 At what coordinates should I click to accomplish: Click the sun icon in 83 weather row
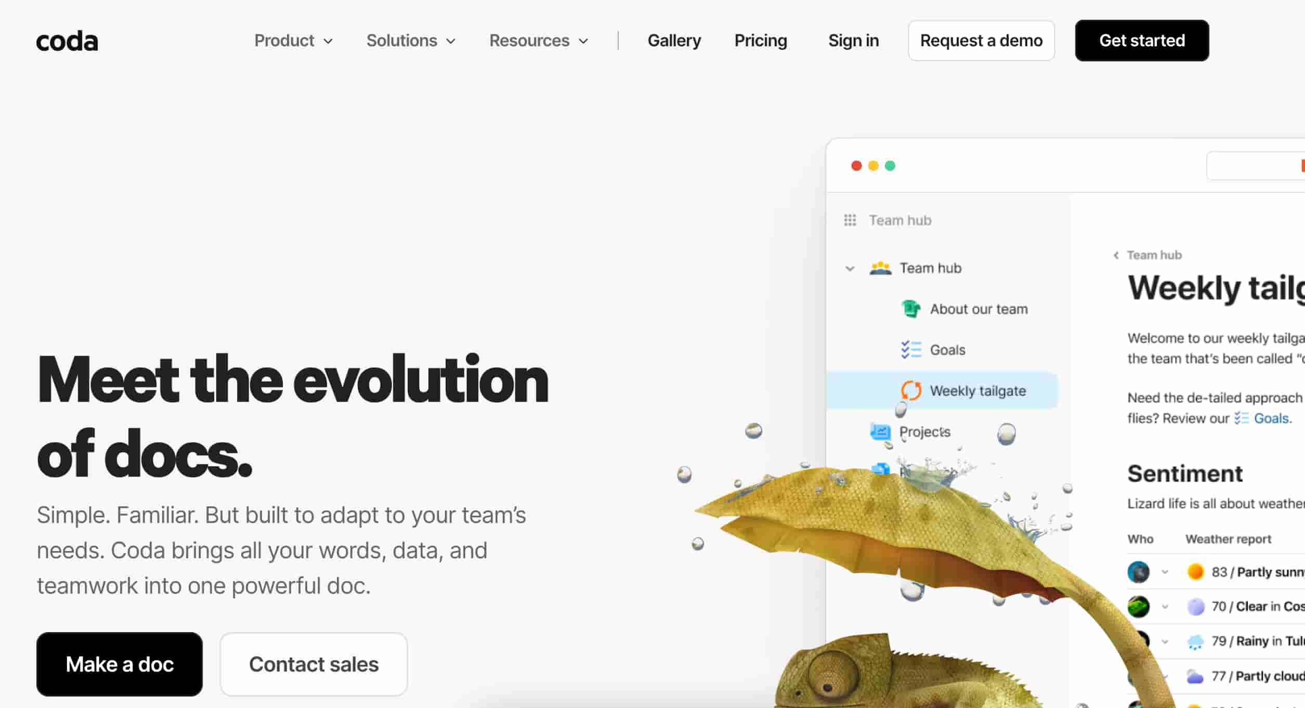(x=1195, y=572)
